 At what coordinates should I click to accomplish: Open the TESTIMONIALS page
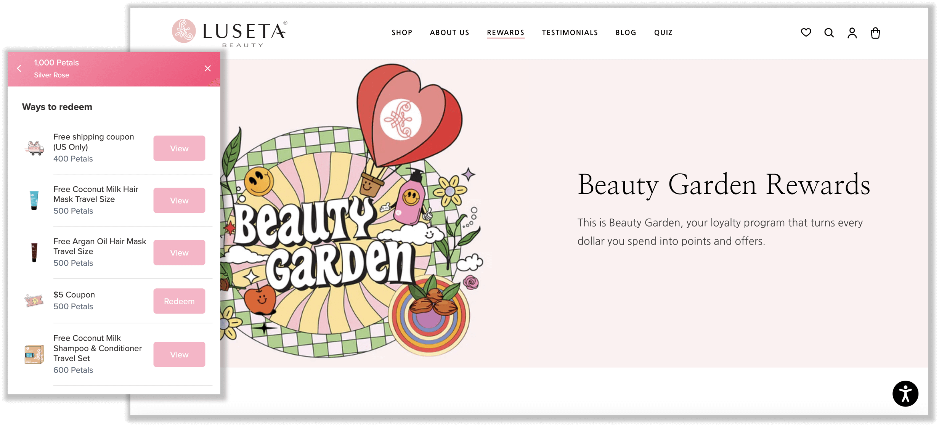570,32
